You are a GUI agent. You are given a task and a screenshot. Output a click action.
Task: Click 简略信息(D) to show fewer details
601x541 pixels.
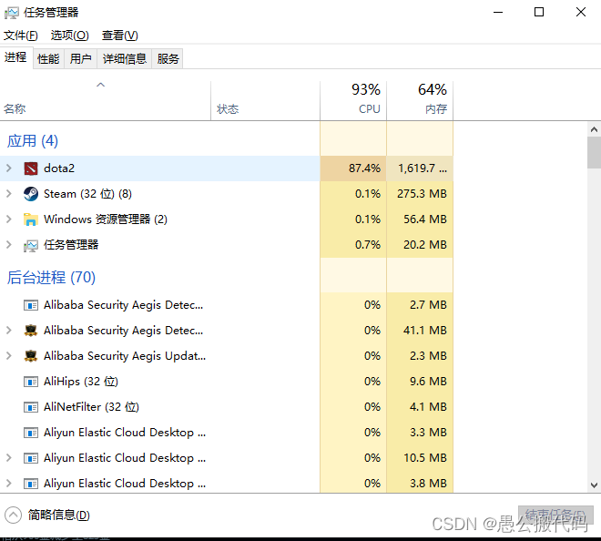(x=59, y=515)
